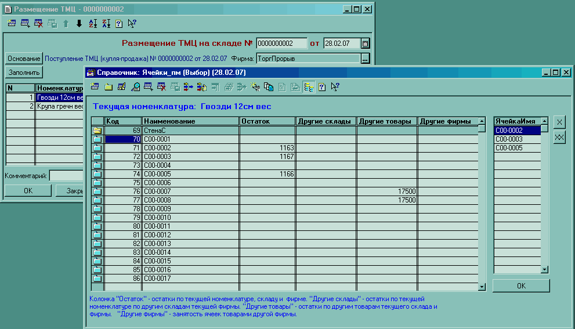Screen dimensions: 575x329
Task: Click the find/magnifier icon in Справочник toolbar
Action: [x=135, y=87]
